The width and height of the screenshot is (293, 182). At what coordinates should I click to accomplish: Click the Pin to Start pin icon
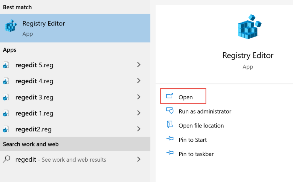[170, 139]
